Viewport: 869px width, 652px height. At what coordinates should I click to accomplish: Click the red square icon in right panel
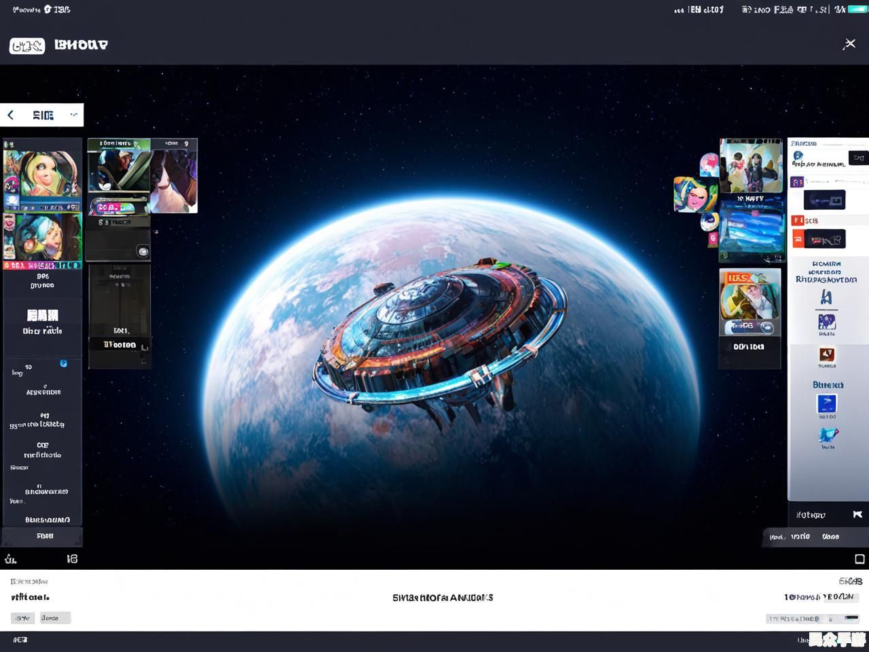pyautogui.click(x=798, y=221)
